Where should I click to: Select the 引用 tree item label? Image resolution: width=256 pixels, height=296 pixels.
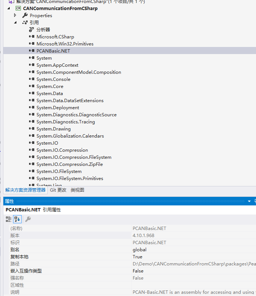[34, 22]
